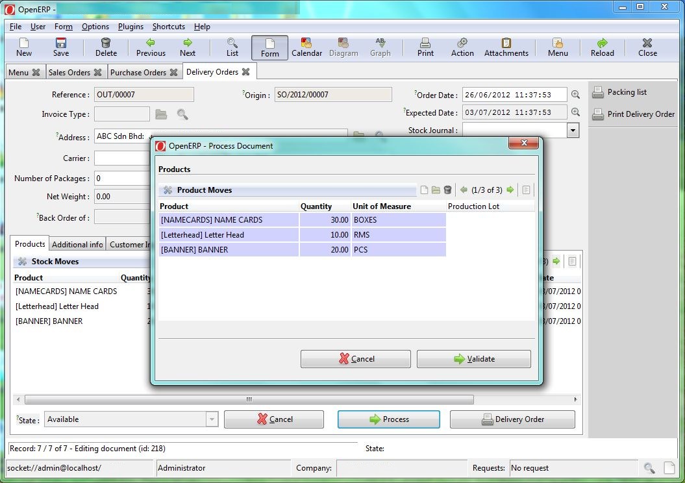Open the Calendar view icon
This screenshot has width=685, height=483.
(x=306, y=43)
